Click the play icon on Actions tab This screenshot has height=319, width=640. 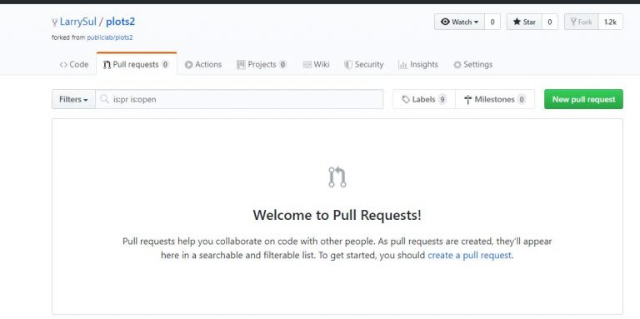[x=188, y=64]
